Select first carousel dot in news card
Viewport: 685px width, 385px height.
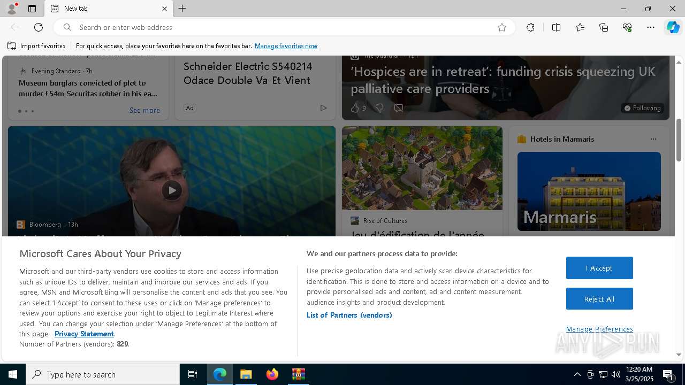(20, 111)
